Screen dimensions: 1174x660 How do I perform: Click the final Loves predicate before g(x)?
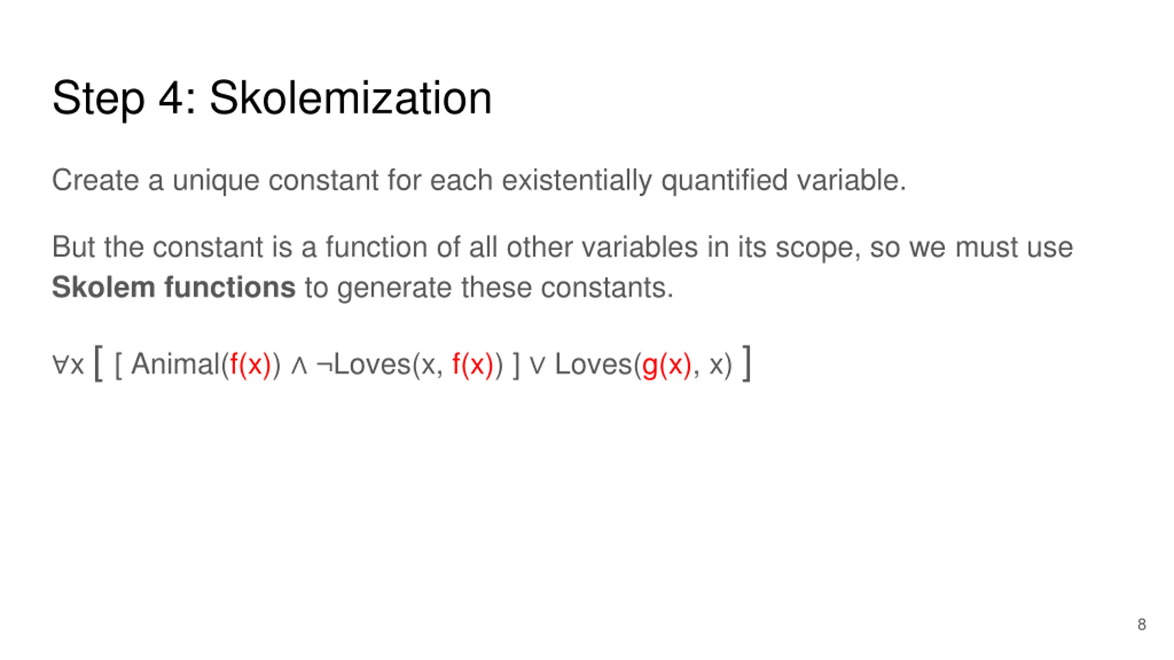pos(593,365)
